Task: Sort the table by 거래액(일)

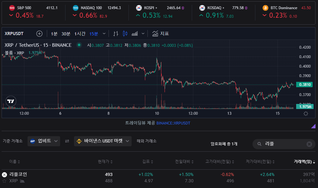Action: 304,162
